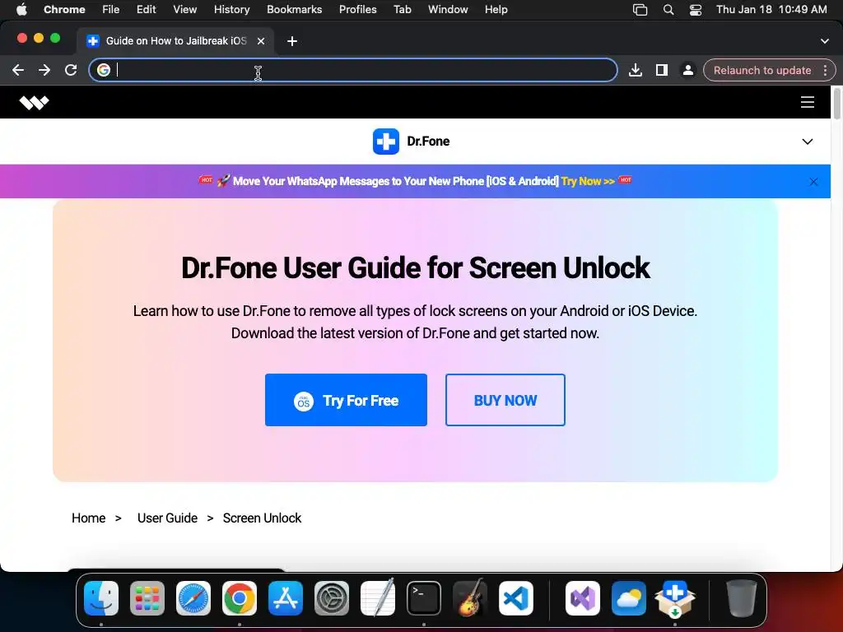Click the macOS icon on Try For Free

(303, 401)
